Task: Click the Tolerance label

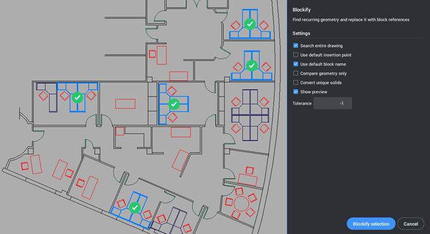Action: (x=302, y=104)
